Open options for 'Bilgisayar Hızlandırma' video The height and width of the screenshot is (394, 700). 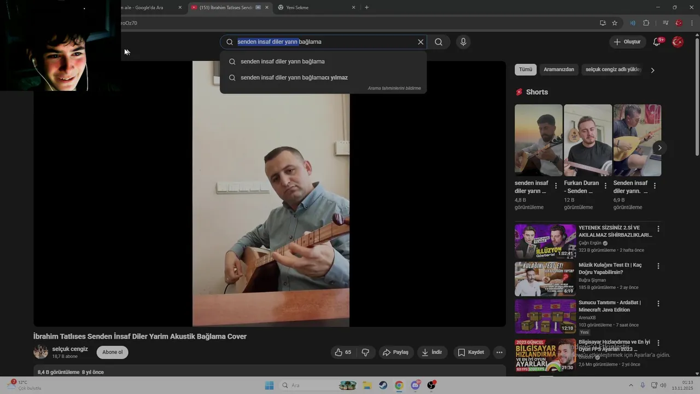pos(658,343)
